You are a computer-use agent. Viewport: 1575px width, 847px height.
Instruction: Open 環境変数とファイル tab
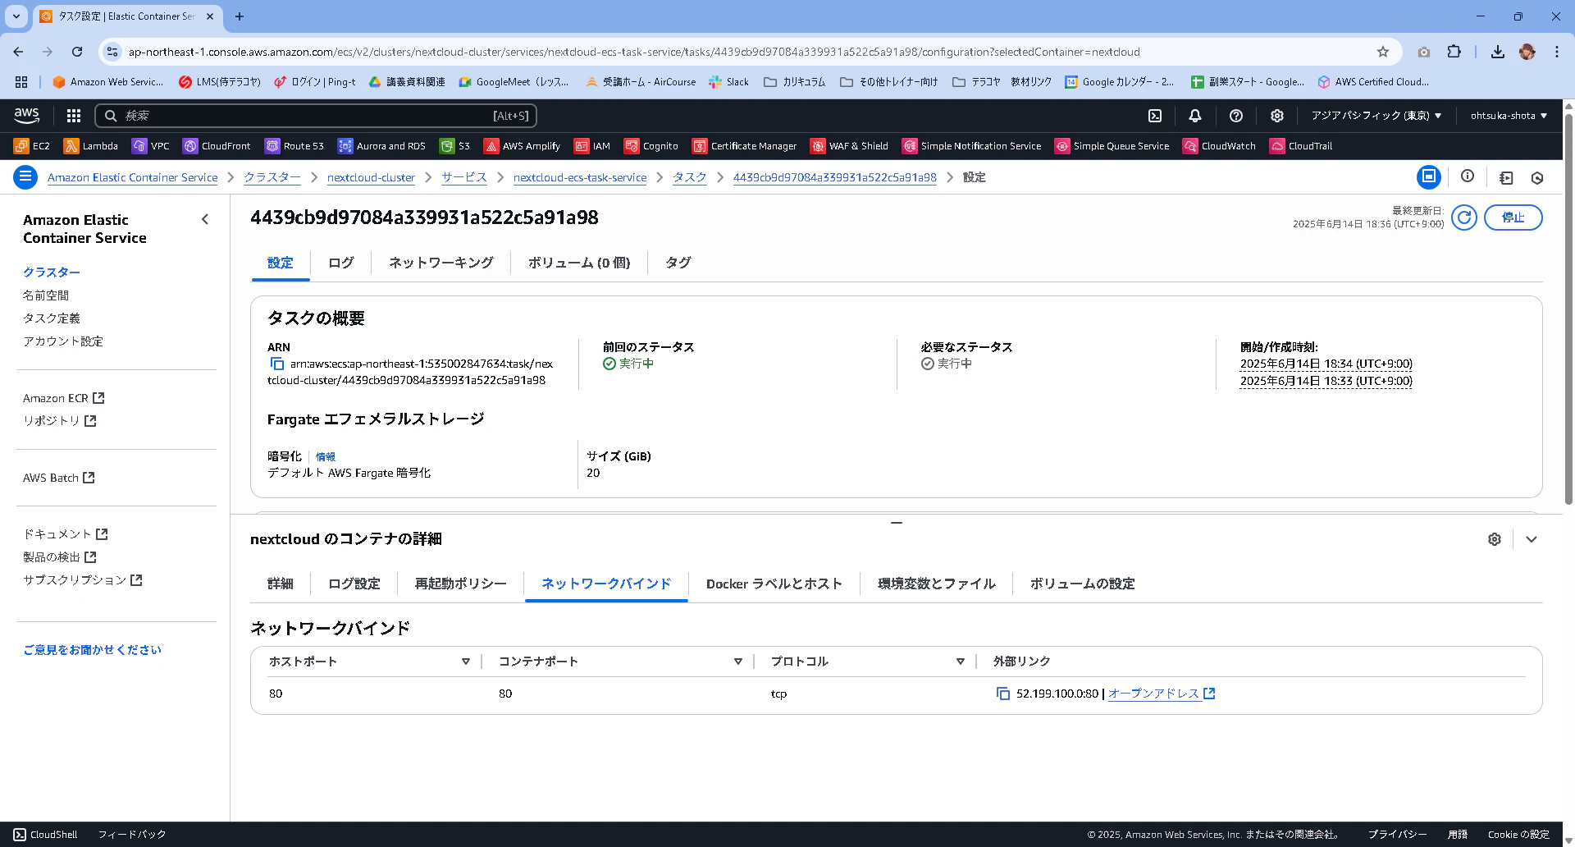point(937,584)
